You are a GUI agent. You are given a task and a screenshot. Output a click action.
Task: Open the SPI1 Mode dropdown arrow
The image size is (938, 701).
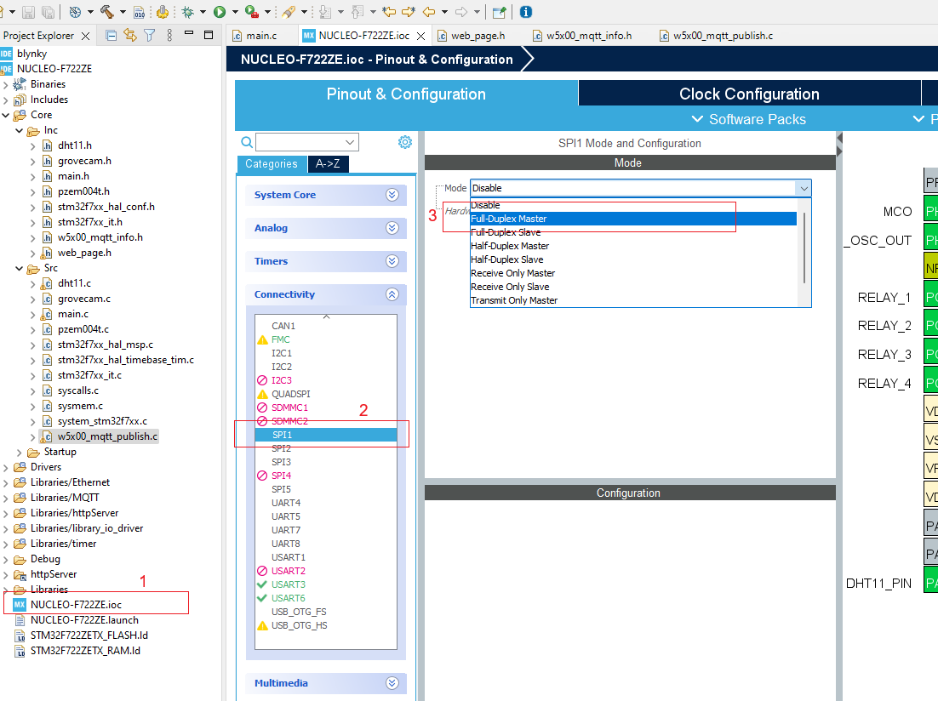(804, 188)
